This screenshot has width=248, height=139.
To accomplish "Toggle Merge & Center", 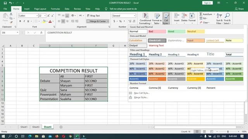I will point(96,21).
